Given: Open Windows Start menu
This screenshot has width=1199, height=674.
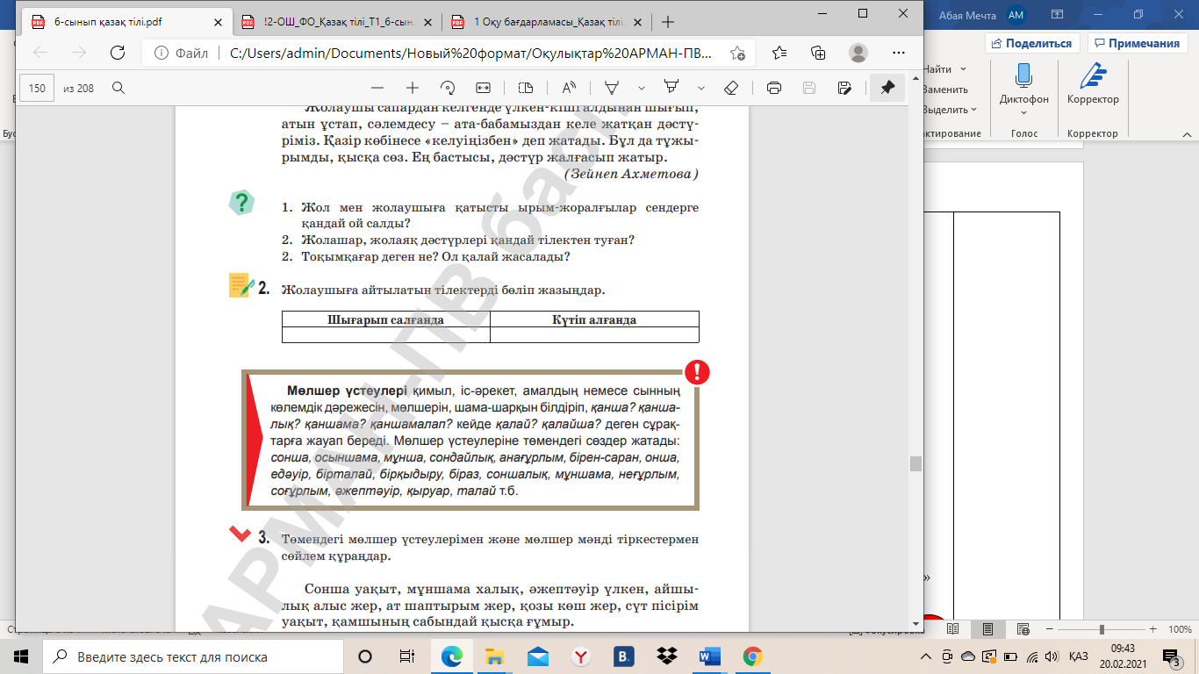Looking at the screenshot, I should 21,656.
